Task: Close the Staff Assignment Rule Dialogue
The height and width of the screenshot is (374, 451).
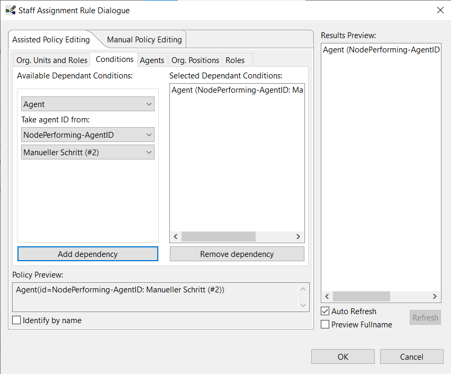Action: point(439,10)
